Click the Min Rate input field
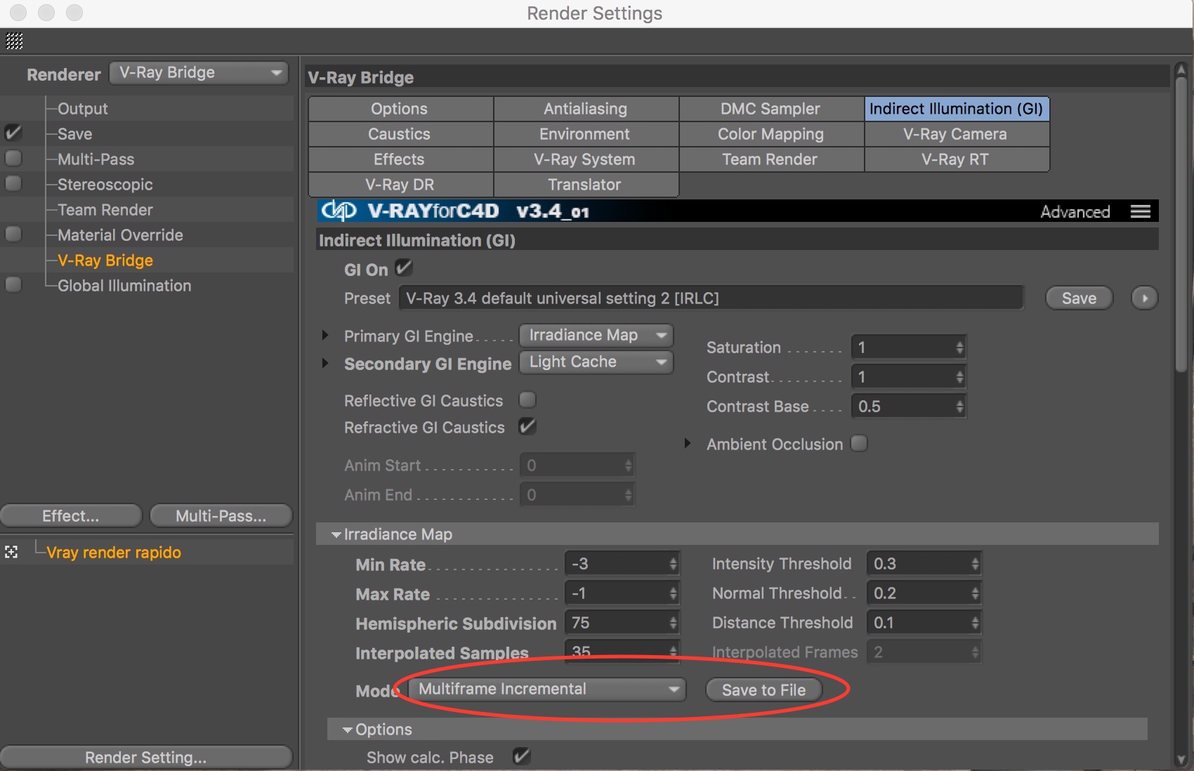This screenshot has width=1194, height=771. (x=622, y=564)
